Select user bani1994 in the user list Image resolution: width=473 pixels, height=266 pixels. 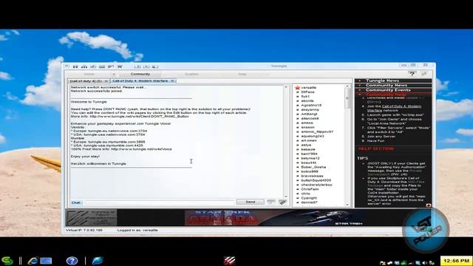pyautogui.click(x=309, y=154)
